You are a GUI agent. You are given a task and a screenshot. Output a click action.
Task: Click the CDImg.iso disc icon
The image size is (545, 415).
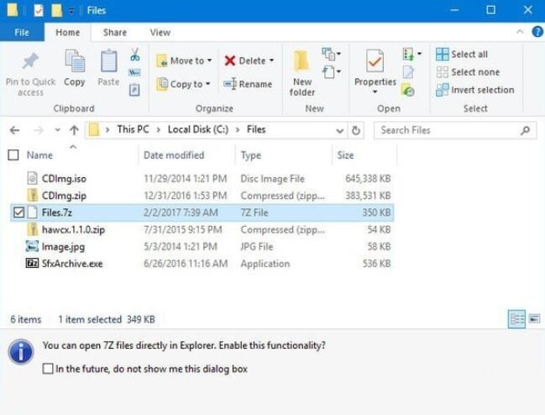32,178
